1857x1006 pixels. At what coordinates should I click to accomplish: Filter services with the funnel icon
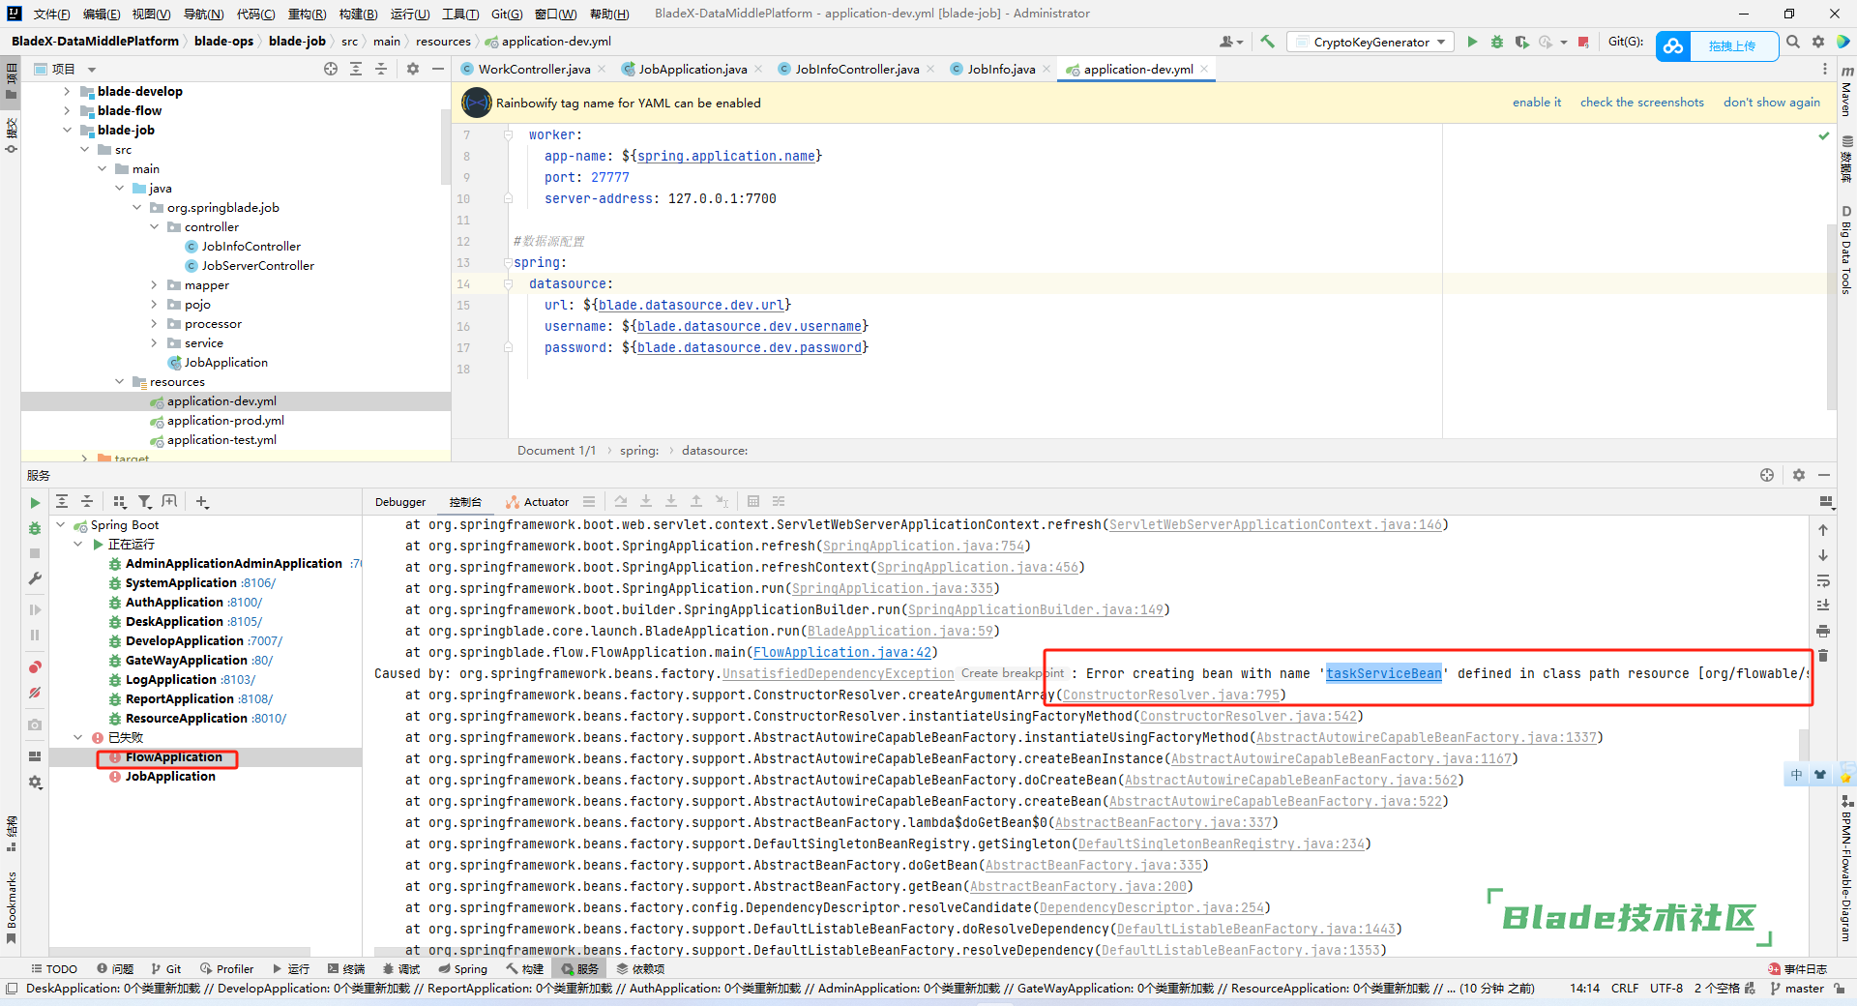[145, 501]
